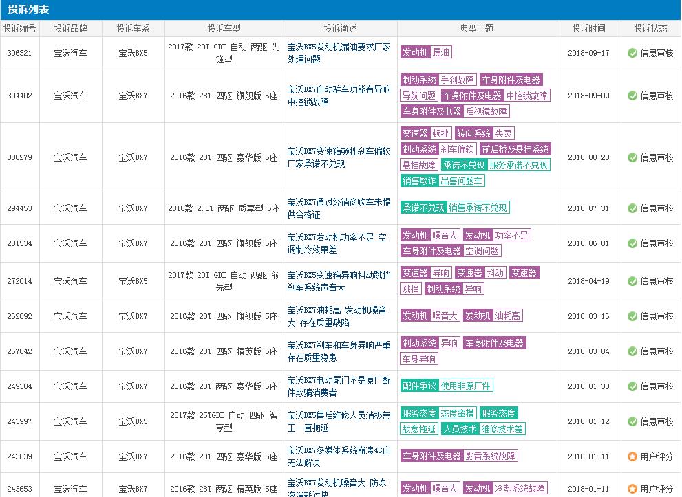The height and width of the screenshot is (497, 682).
Task: Click the 使用非原厂件 tag
Action: [466, 386]
